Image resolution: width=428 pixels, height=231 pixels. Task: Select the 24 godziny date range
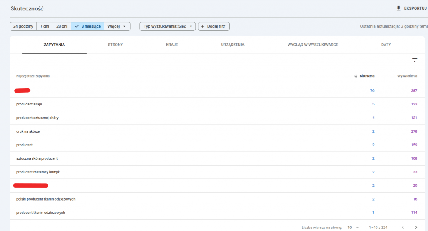pyautogui.click(x=23, y=26)
